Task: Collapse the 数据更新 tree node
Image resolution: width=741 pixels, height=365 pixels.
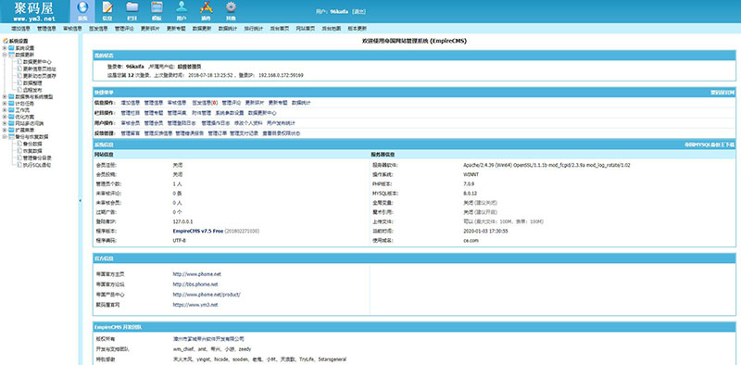Action: [x=5, y=55]
